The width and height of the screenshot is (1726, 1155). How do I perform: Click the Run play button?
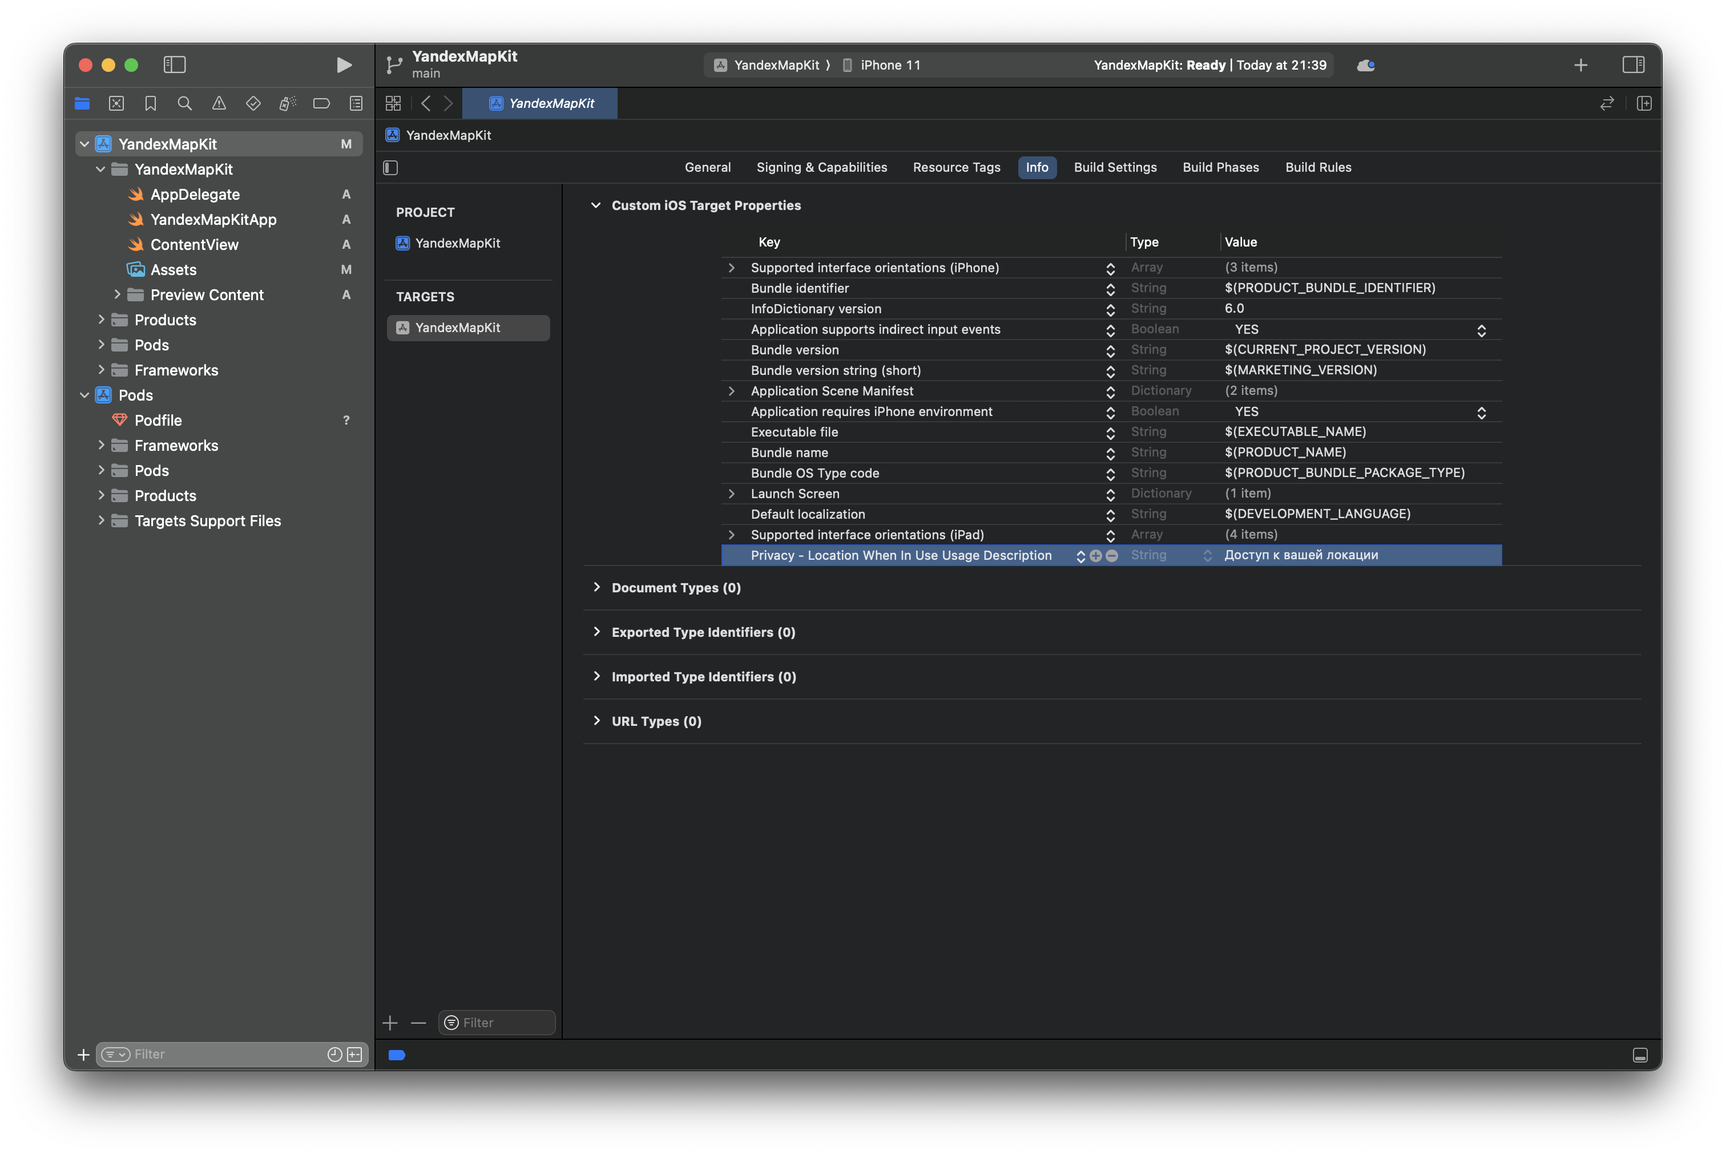click(x=343, y=65)
